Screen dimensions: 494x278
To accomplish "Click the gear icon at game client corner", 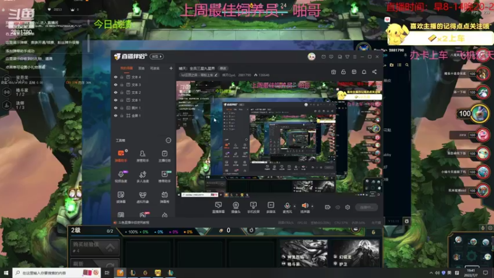I will [x=407, y=221].
